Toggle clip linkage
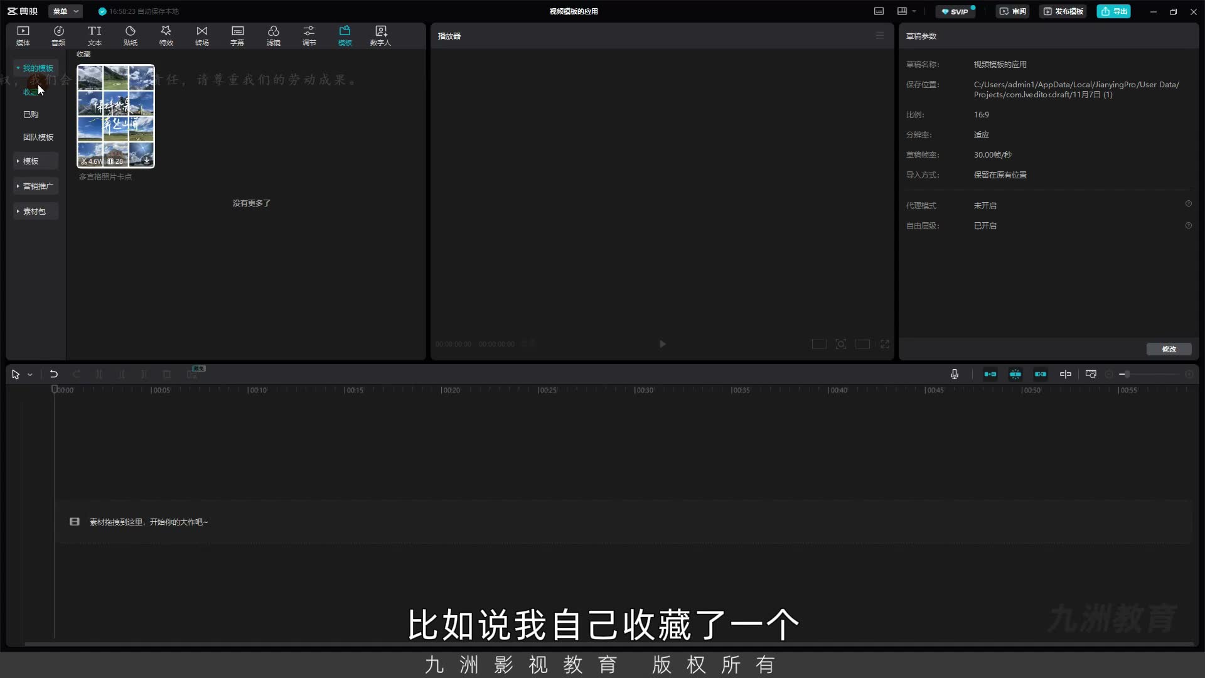Viewport: 1205px width, 678px height. [1041, 375]
